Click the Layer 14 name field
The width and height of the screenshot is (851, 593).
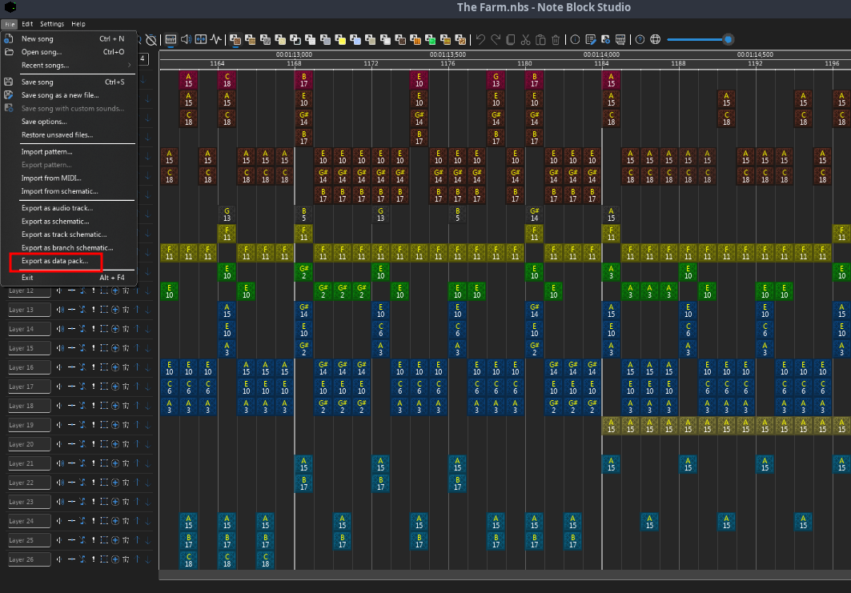point(30,329)
